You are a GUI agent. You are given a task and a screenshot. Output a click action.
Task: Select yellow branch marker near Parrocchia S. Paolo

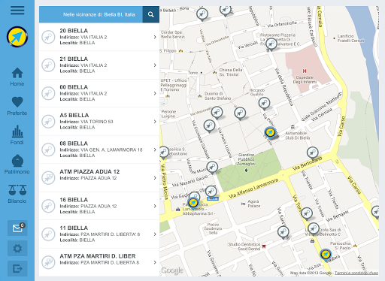pos(326,255)
